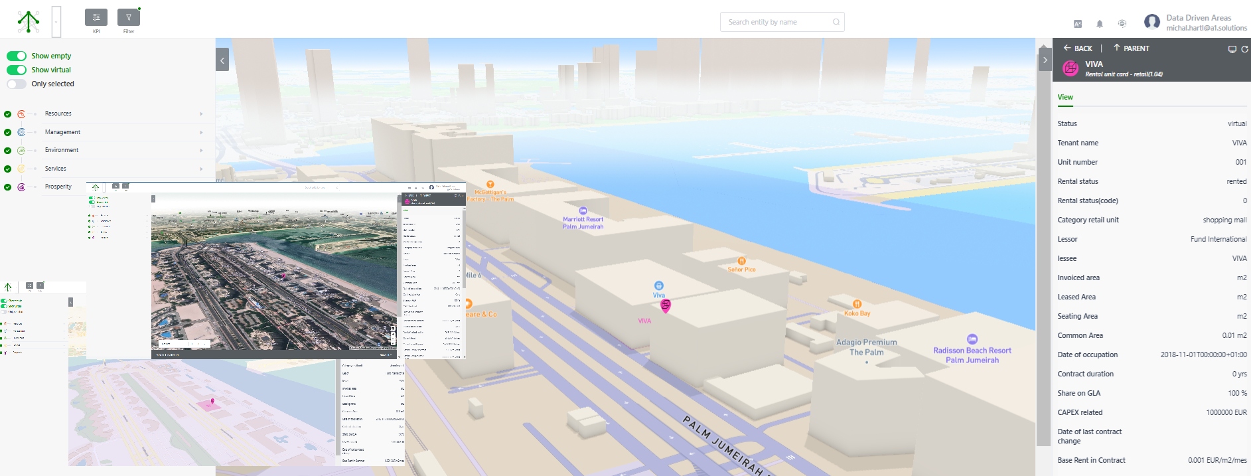Click the Adagio Premium The Palm label

click(x=867, y=347)
